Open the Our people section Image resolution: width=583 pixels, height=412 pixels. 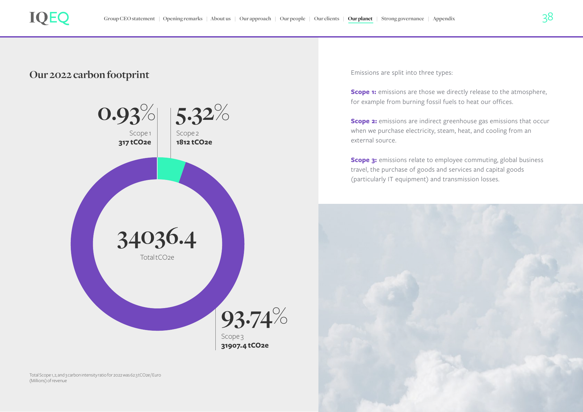[292, 19]
